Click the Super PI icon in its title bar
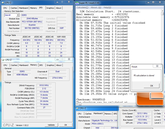165x129 pixels. point(77,3)
